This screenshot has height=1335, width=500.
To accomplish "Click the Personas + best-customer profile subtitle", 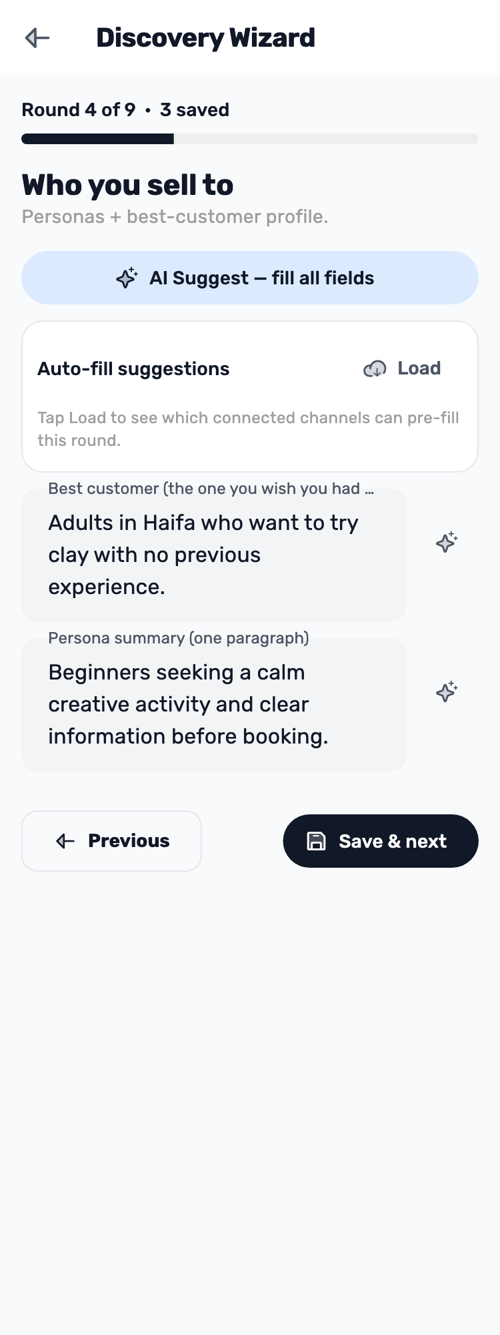I will (175, 217).
